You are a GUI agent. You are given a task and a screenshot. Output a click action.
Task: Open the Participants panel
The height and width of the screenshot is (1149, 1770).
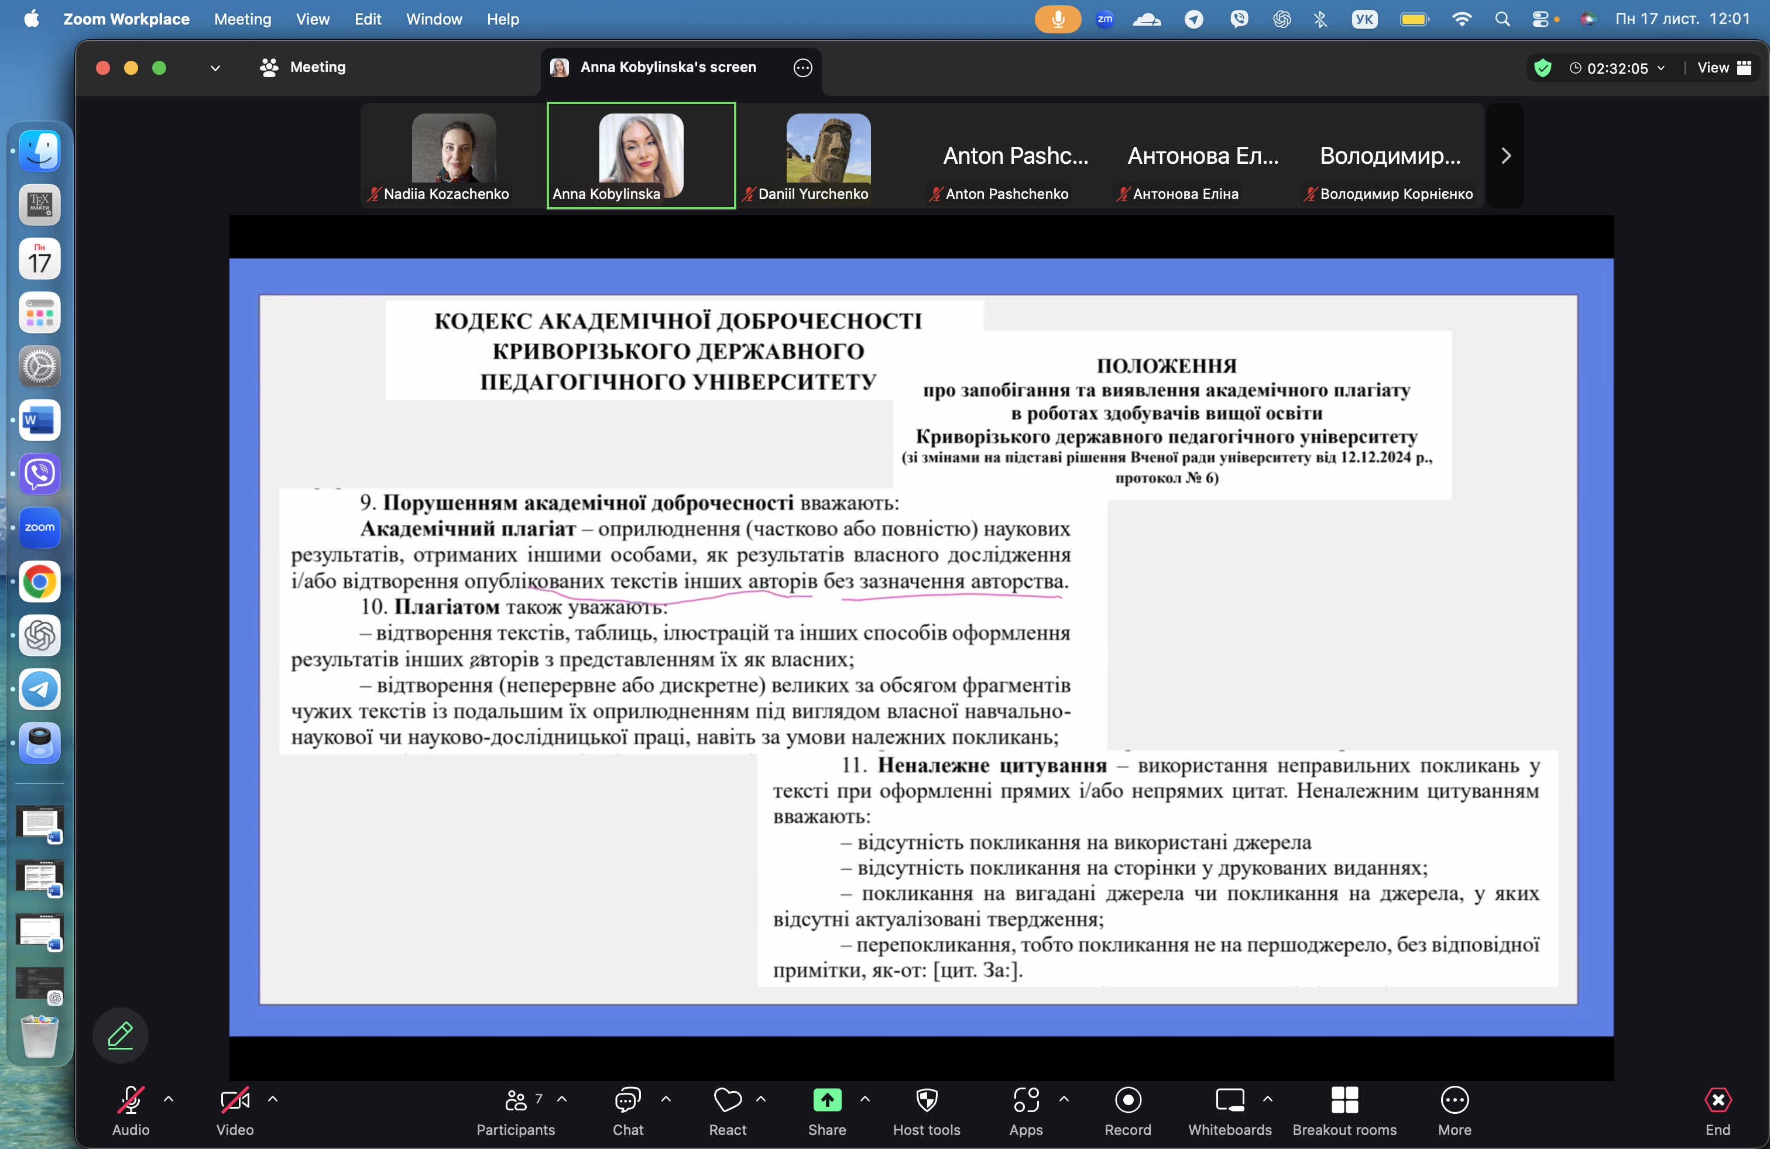(x=516, y=1110)
